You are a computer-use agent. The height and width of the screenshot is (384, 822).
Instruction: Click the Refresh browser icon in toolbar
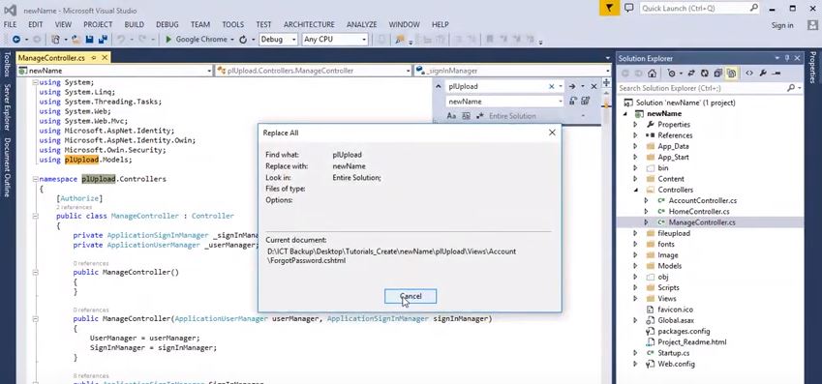pos(243,40)
